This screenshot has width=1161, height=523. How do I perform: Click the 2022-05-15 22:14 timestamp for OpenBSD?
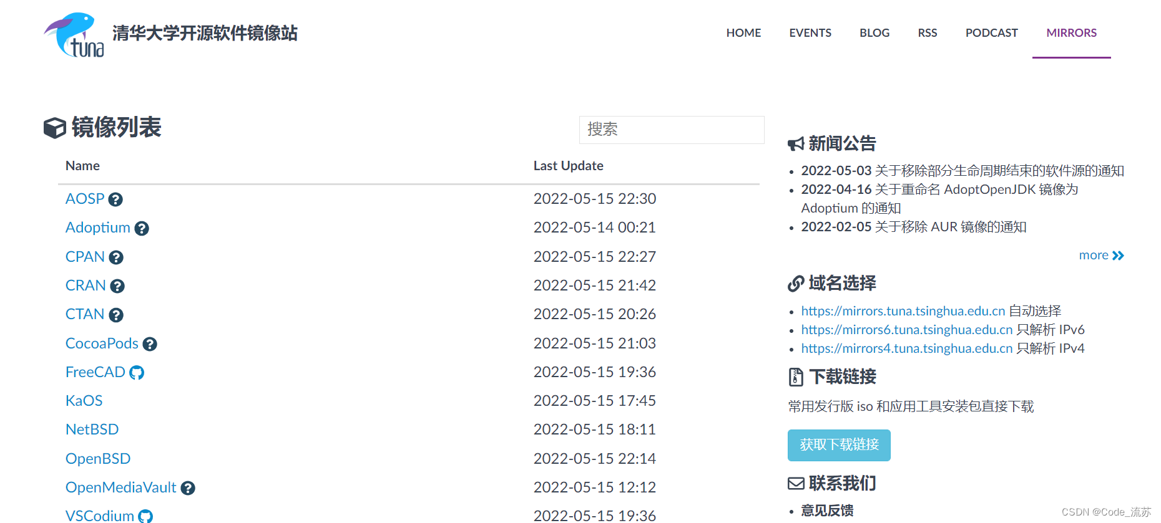pyautogui.click(x=594, y=459)
